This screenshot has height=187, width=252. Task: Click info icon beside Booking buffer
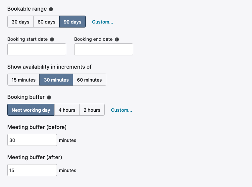(x=49, y=97)
